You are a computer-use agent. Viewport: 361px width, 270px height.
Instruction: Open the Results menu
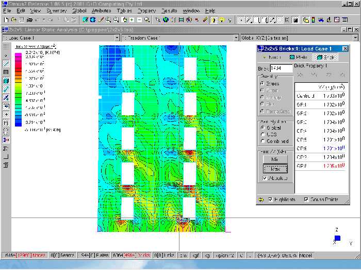(169, 10)
